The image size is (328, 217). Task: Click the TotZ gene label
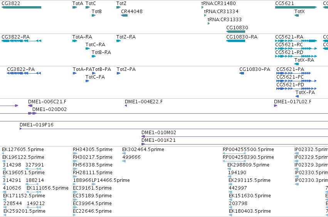coord(121,3)
